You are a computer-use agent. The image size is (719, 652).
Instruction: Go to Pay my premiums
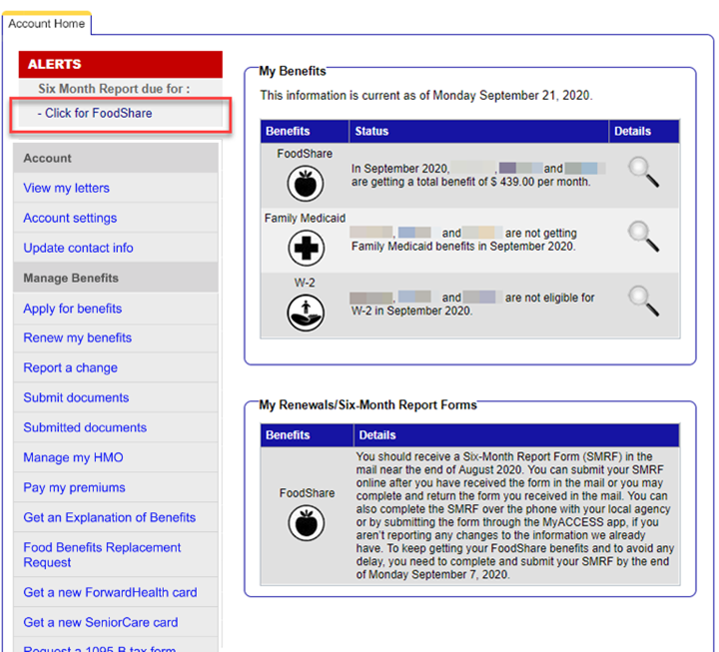pos(75,487)
